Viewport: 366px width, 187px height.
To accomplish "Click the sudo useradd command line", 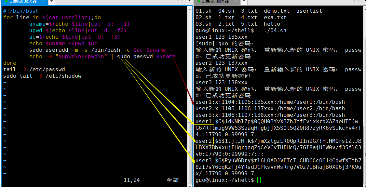I will [98, 50].
